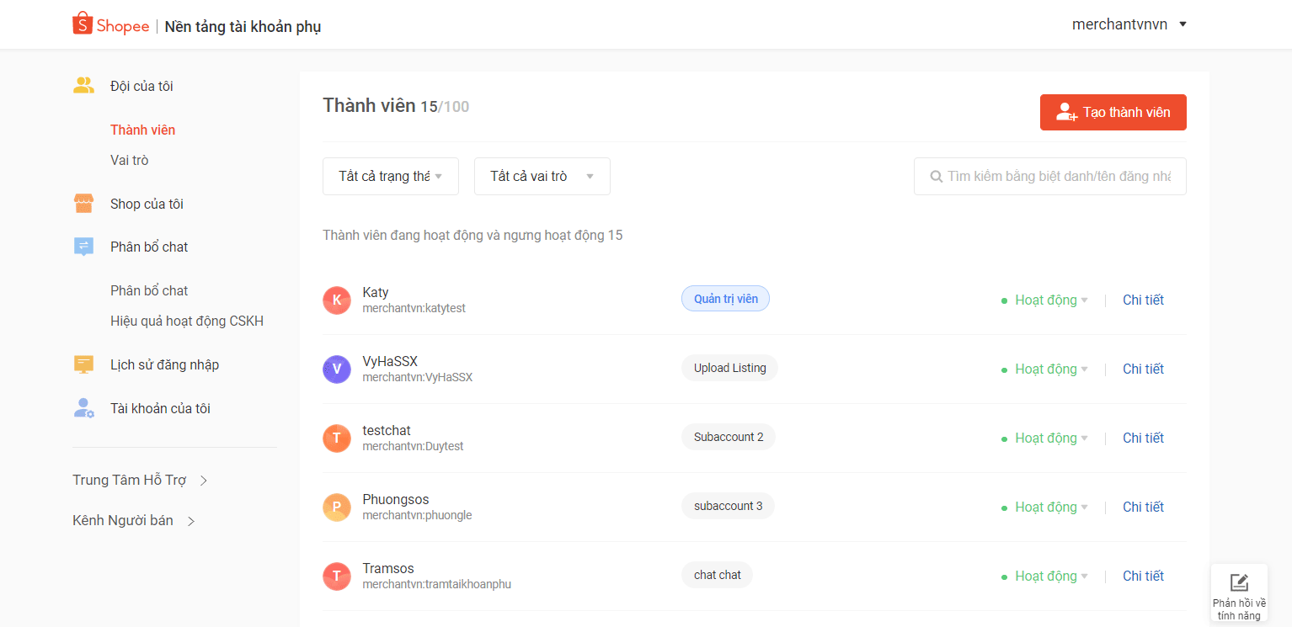Click the chat chat role tag
Viewport: 1292px width, 627px height.
coord(717,575)
